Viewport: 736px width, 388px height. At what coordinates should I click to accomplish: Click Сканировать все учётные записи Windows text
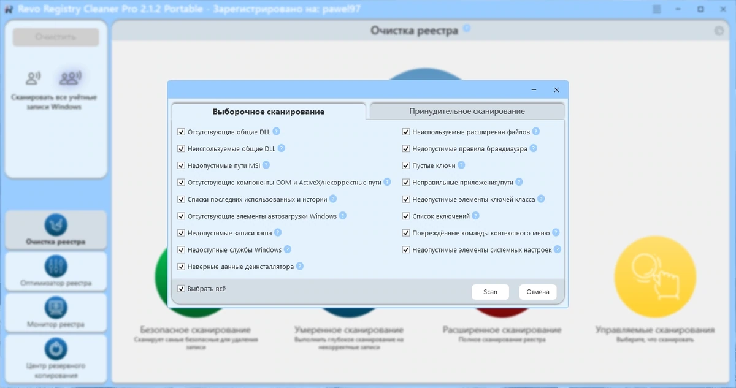pyautogui.click(x=54, y=102)
